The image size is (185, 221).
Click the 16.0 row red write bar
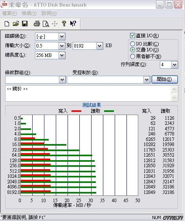pyautogui.click(x=33, y=143)
